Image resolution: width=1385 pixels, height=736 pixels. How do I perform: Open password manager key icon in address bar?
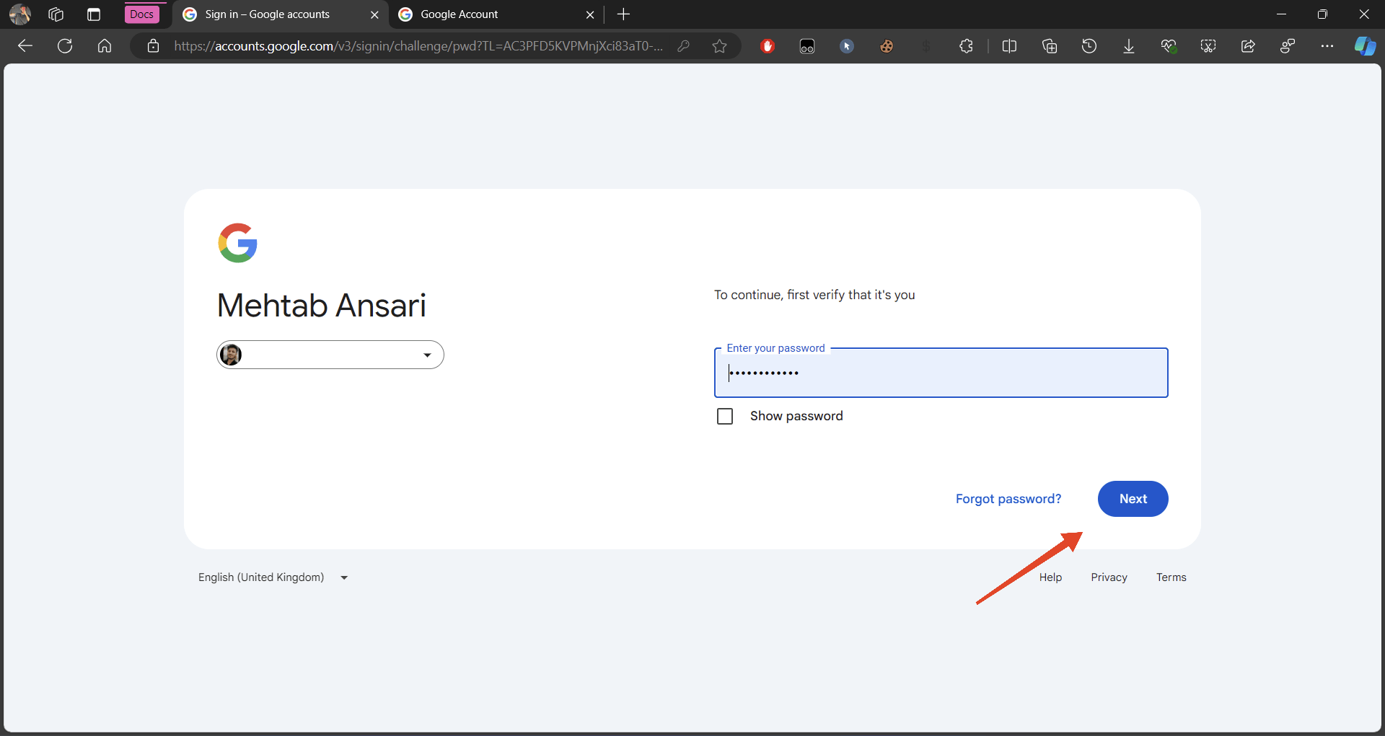[684, 46]
